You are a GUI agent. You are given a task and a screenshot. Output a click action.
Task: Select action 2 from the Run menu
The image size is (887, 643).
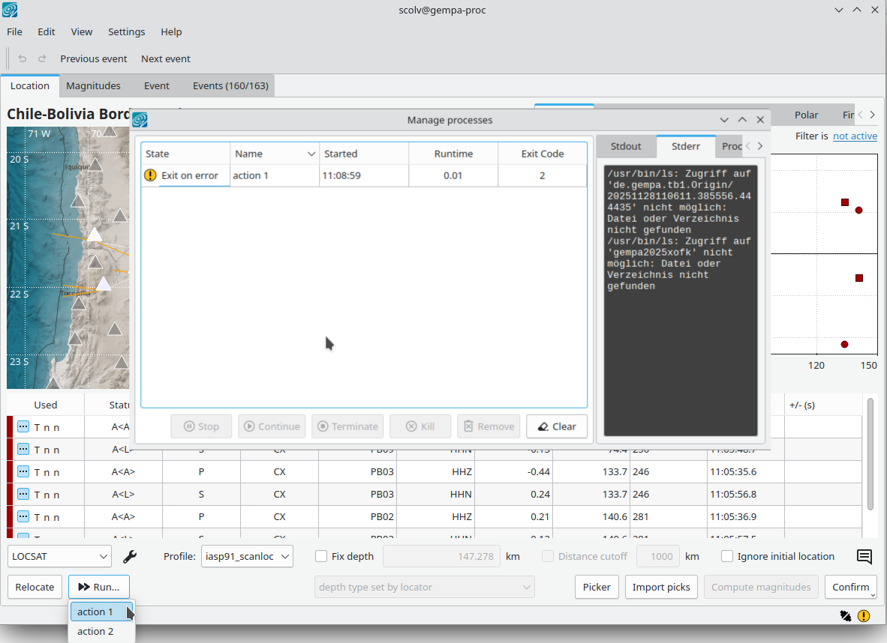pos(95,631)
